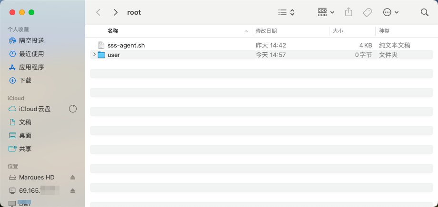
Task: Open the Recents sidebar item
Action: tap(31, 54)
